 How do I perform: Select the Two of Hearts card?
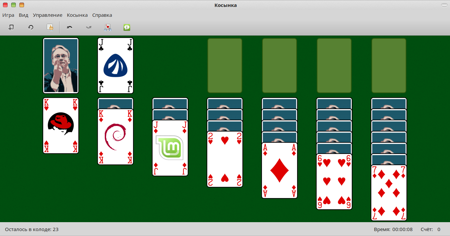225,159
